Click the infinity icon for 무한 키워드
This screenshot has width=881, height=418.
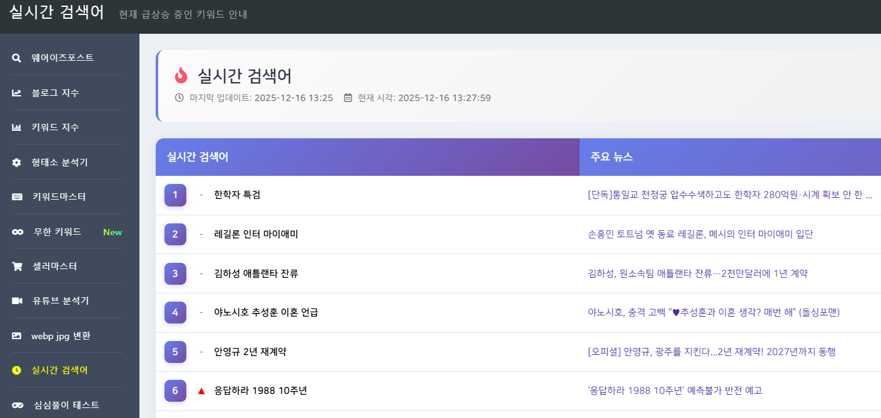pos(17,232)
